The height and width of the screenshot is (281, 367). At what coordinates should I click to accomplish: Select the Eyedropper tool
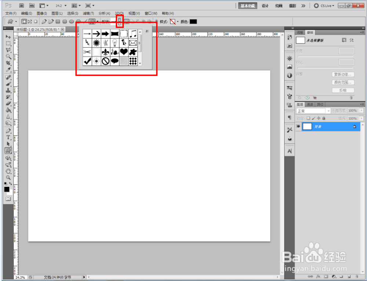pos(8,70)
